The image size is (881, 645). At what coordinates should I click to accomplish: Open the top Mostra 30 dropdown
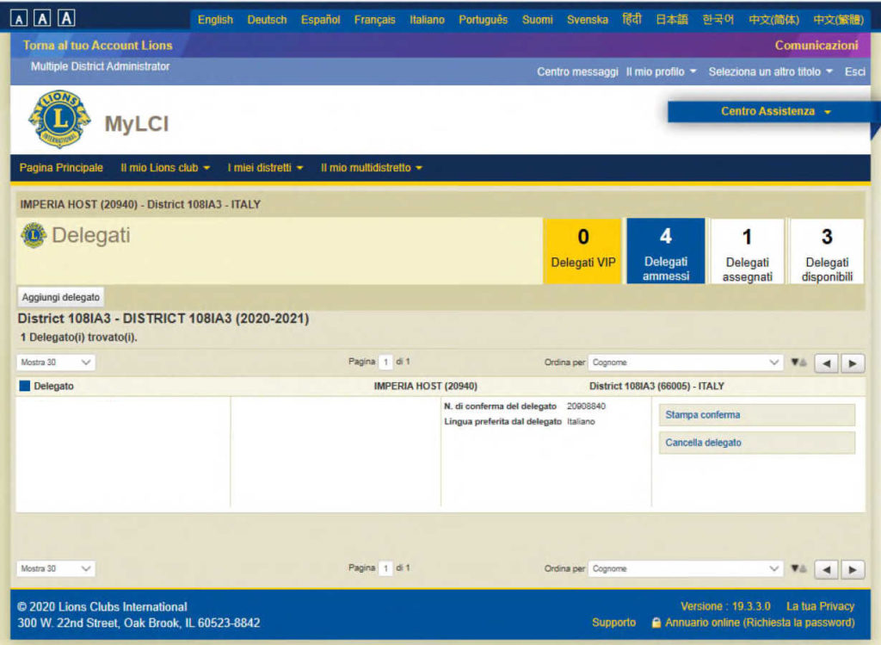[56, 363]
